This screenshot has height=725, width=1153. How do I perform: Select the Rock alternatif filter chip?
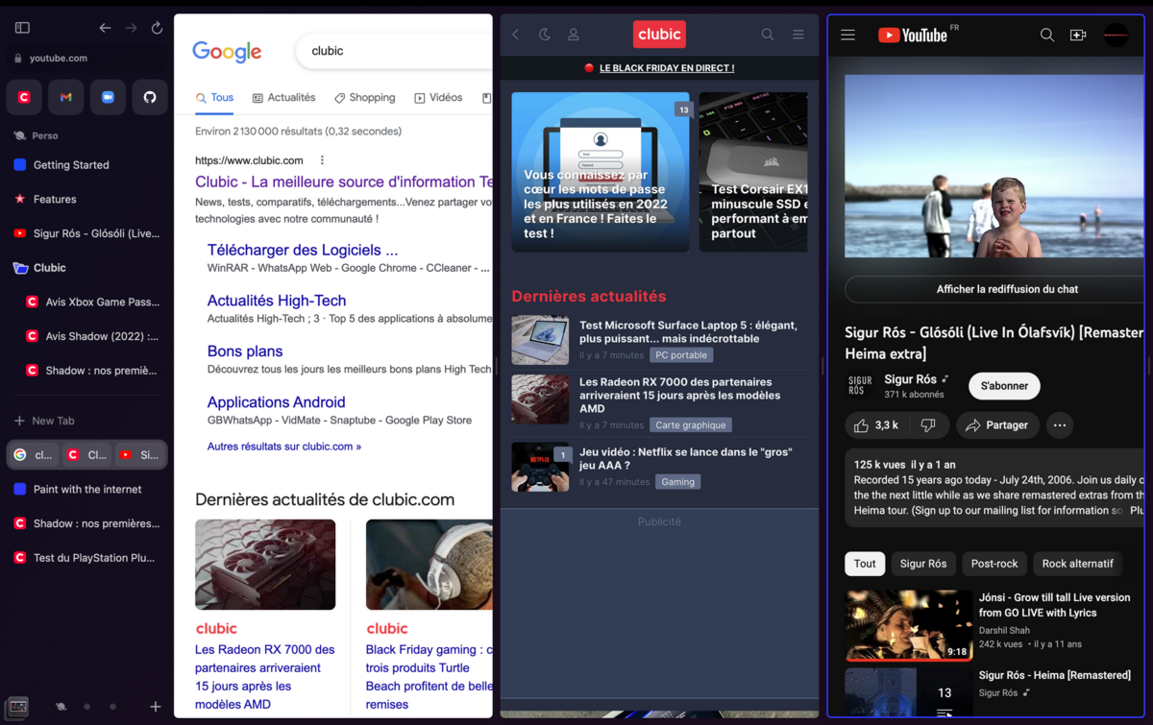tap(1078, 564)
